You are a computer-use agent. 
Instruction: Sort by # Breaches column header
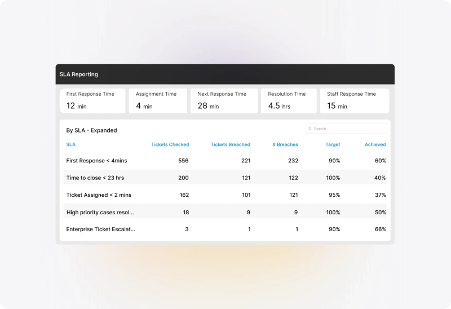(x=285, y=144)
